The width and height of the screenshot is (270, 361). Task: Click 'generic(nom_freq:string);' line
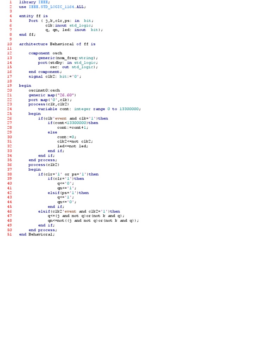click(68, 58)
